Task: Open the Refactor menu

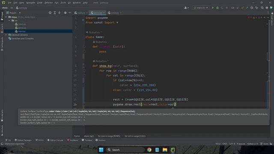Action: tap(48, 3)
